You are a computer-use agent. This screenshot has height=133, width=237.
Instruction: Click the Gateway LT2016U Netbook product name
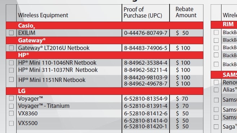(54, 48)
